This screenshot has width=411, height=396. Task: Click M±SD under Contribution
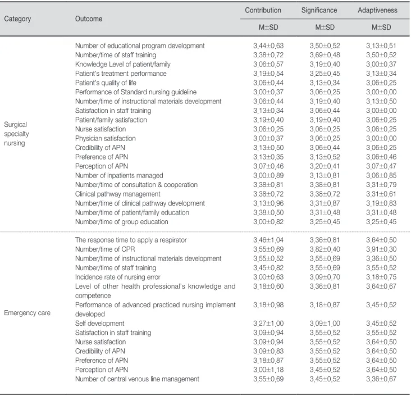click(x=268, y=28)
